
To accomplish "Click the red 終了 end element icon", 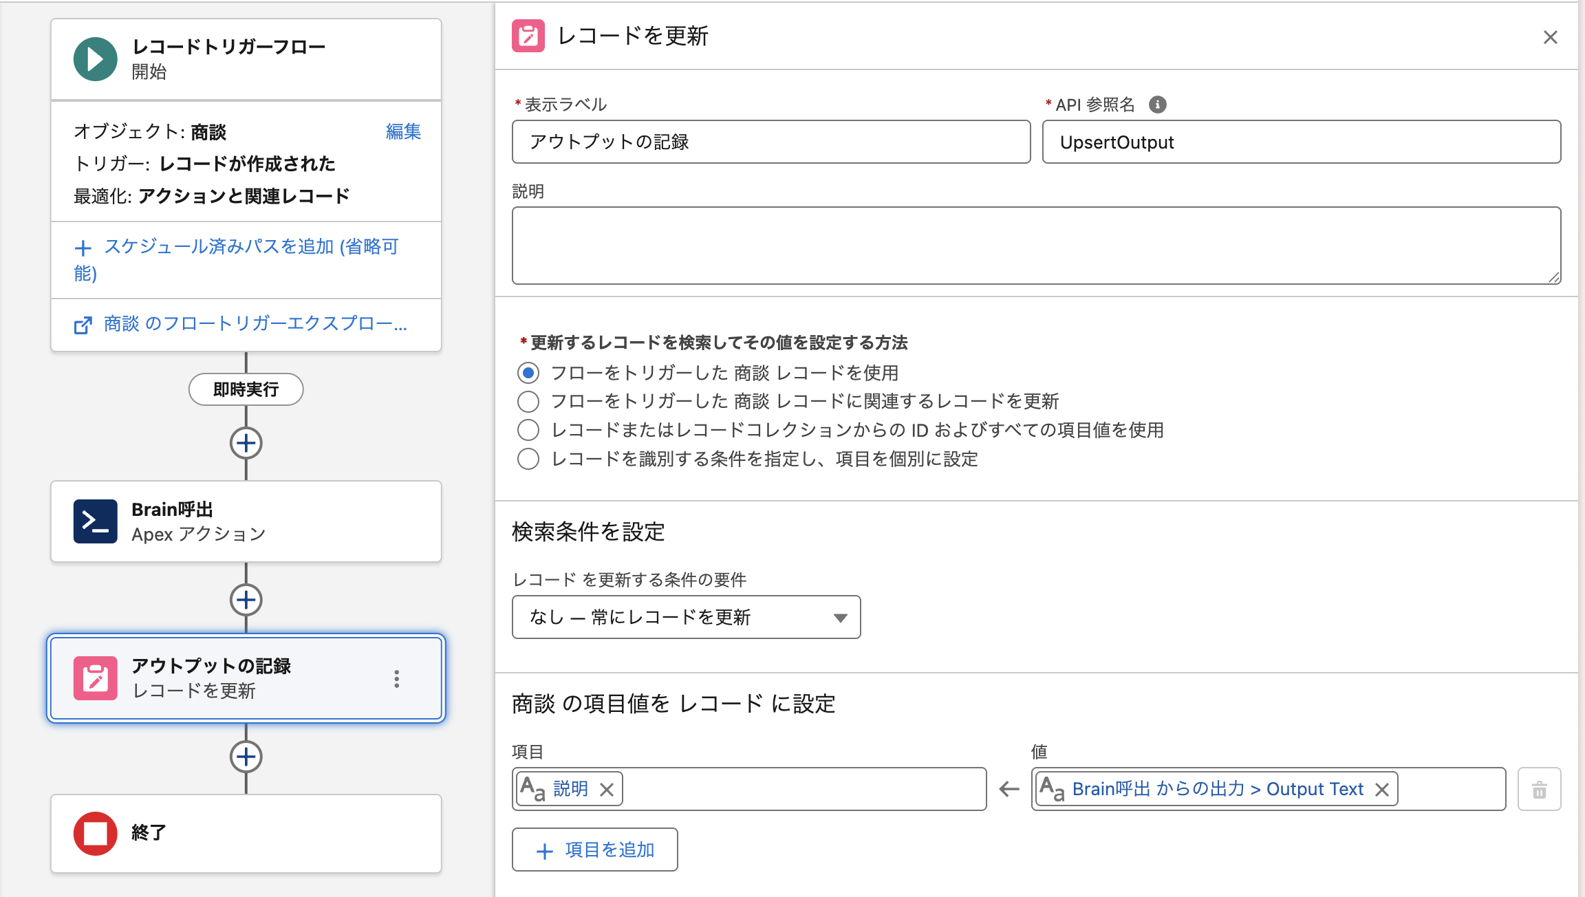I will coord(95,833).
